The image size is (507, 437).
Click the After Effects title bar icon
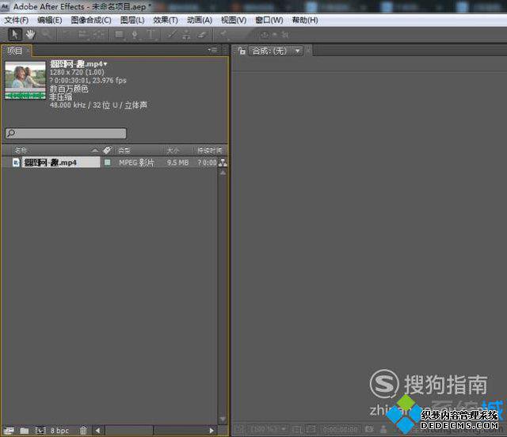click(x=6, y=6)
